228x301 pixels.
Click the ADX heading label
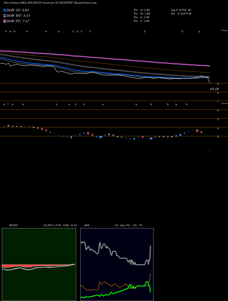click(87, 225)
